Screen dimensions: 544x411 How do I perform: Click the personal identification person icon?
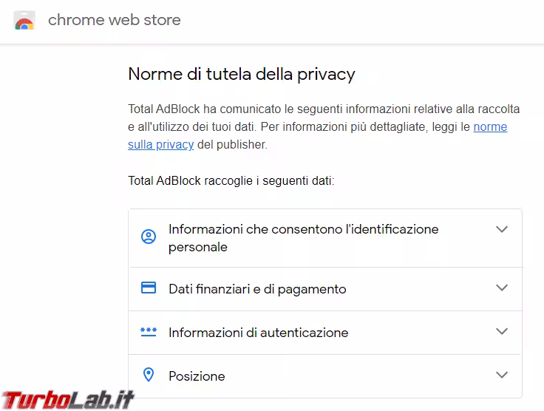pyautogui.click(x=149, y=237)
